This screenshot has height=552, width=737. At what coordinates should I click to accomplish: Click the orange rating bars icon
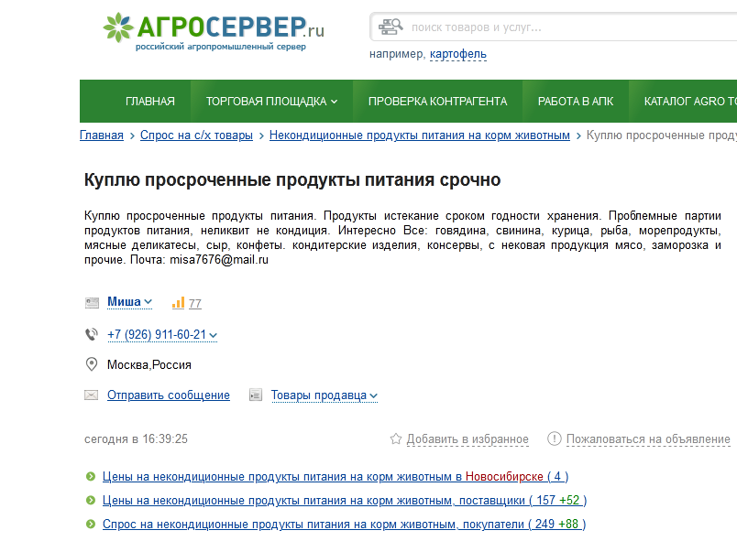[x=178, y=303]
